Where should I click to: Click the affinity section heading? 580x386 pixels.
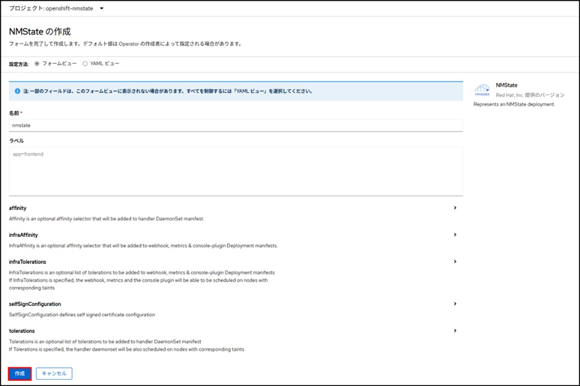[18, 208]
